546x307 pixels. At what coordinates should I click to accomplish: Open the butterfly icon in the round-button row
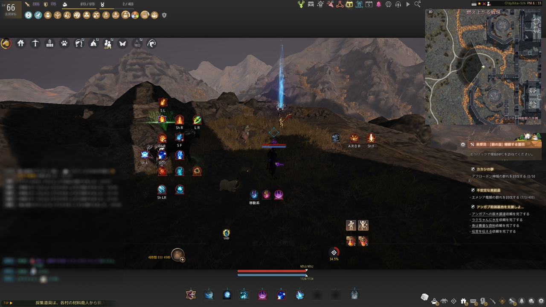click(122, 43)
